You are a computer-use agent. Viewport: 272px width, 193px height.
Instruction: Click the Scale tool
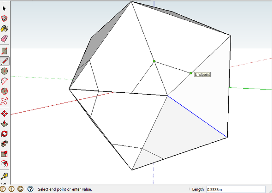(4, 154)
